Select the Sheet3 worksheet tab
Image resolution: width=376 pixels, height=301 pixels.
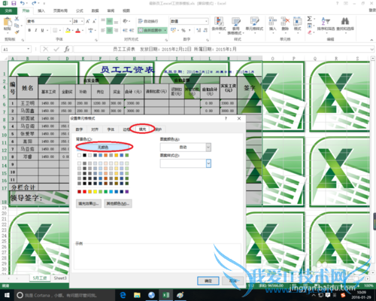pos(60,278)
